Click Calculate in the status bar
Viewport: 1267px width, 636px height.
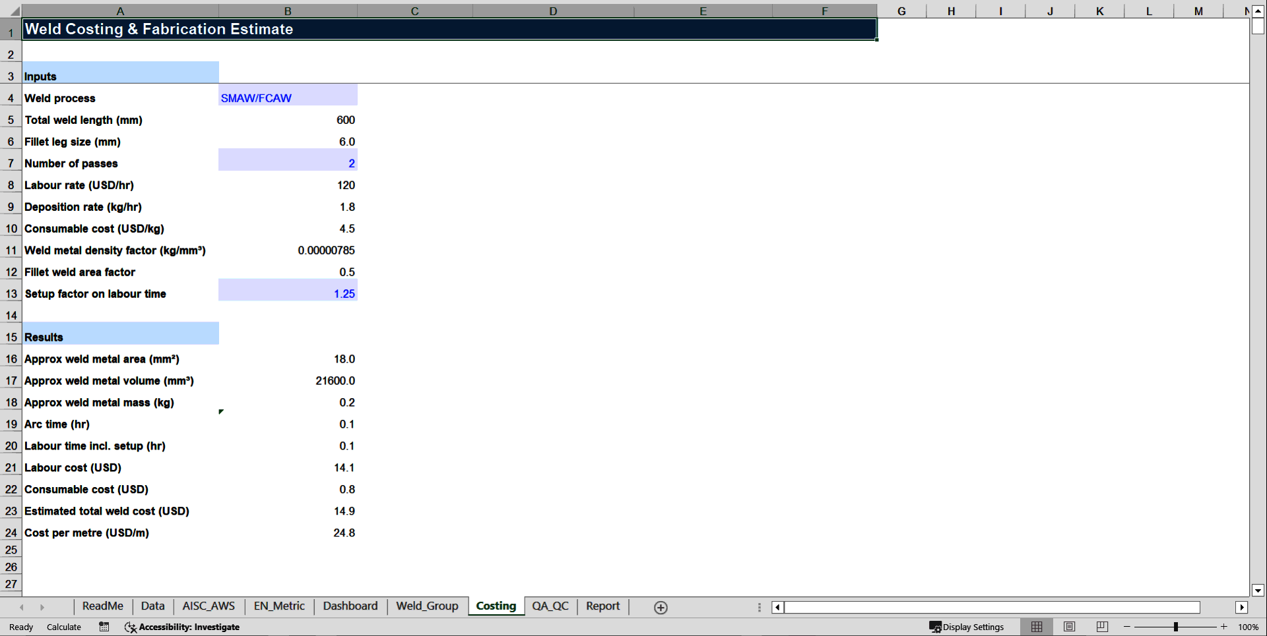tap(63, 627)
